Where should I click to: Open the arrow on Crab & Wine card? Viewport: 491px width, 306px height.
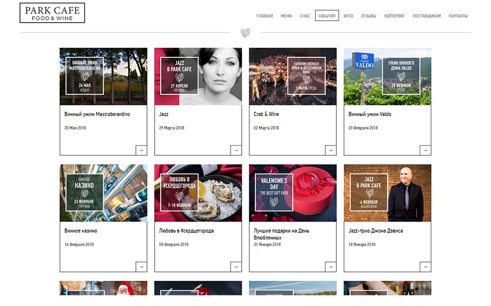(x=331, y=150)
